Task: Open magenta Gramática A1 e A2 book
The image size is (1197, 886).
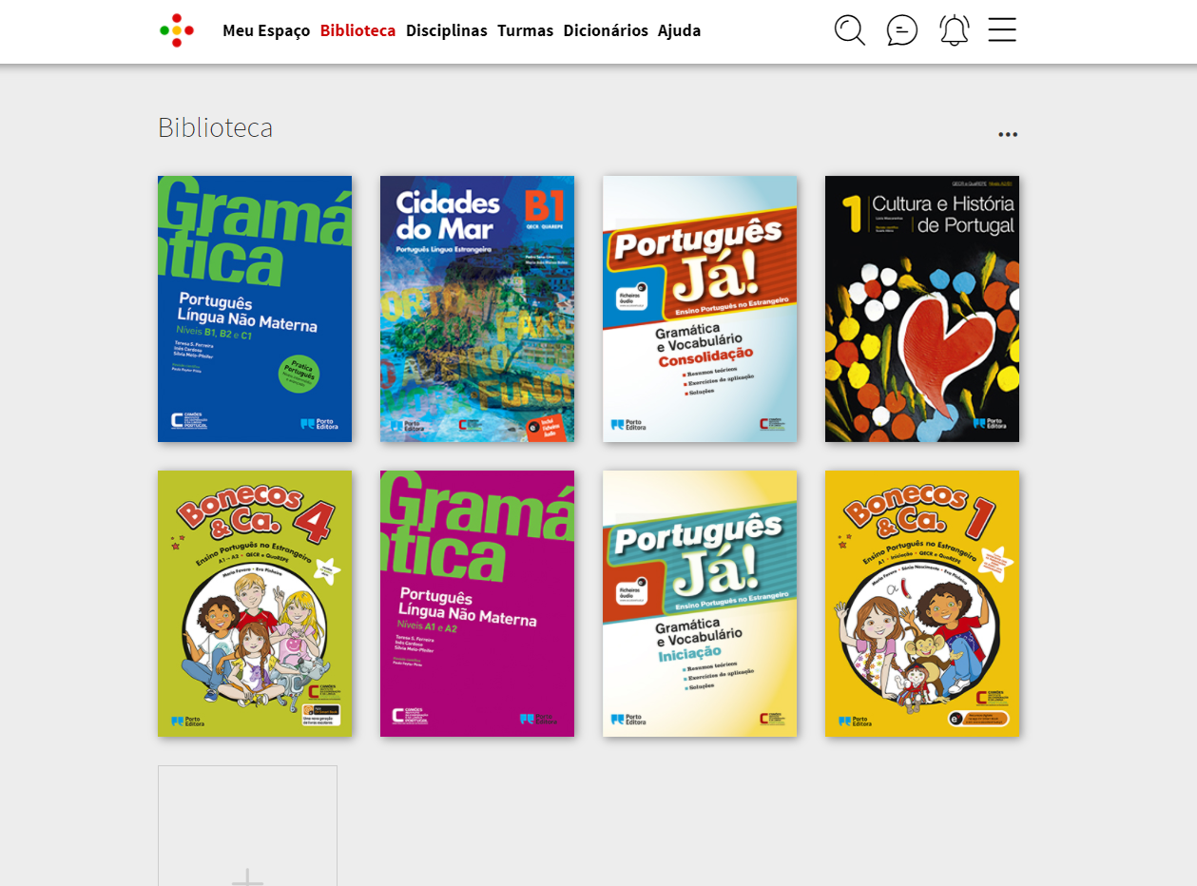Action: pos(477,604)
